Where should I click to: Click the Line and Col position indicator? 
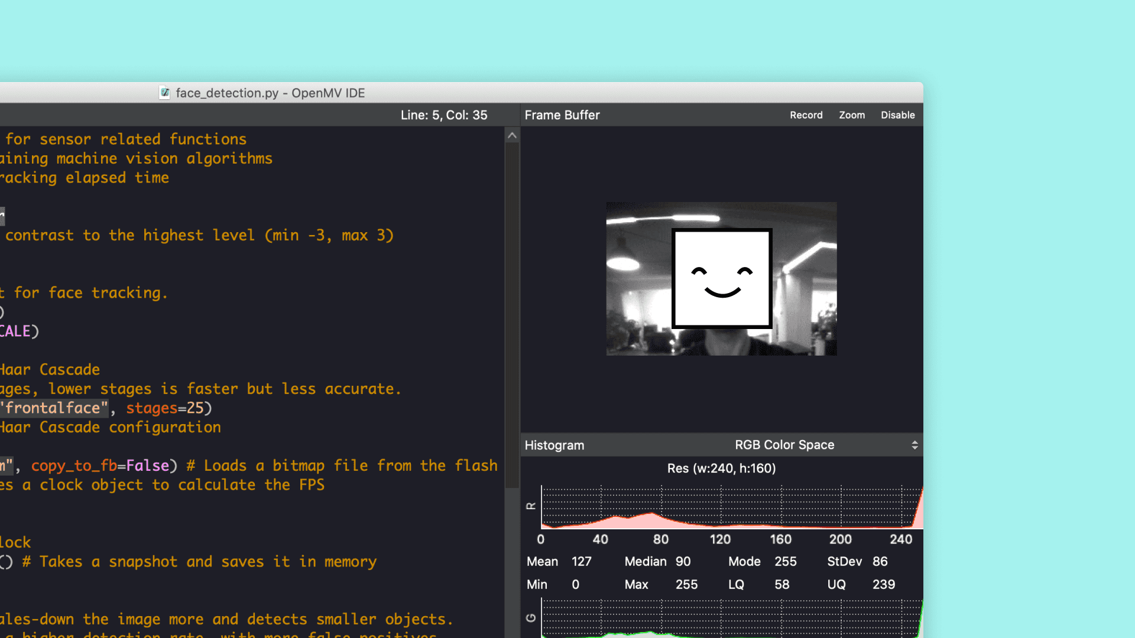click(443, 115)
